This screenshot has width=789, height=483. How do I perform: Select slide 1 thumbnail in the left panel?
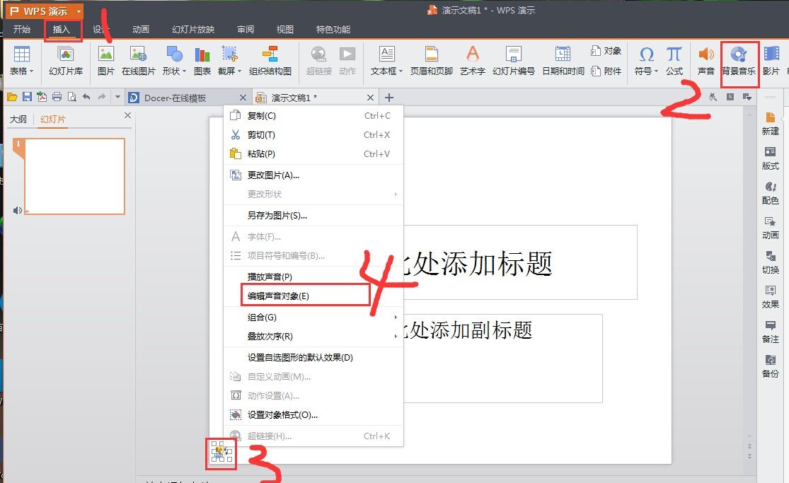tap(74, 176)
